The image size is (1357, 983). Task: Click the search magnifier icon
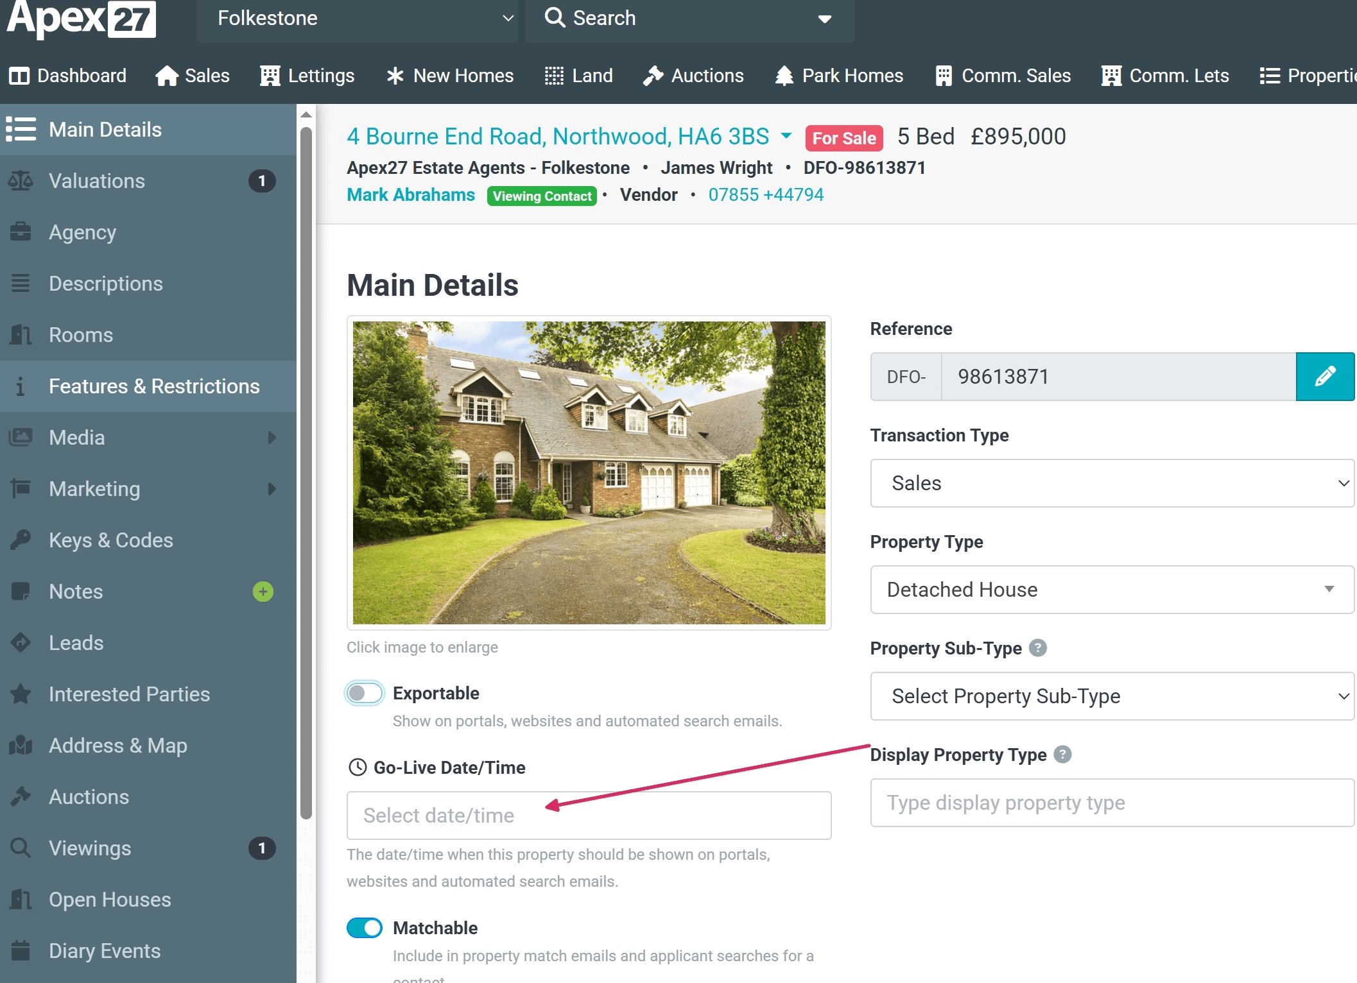pyautogui.click(x=555, y=18)
